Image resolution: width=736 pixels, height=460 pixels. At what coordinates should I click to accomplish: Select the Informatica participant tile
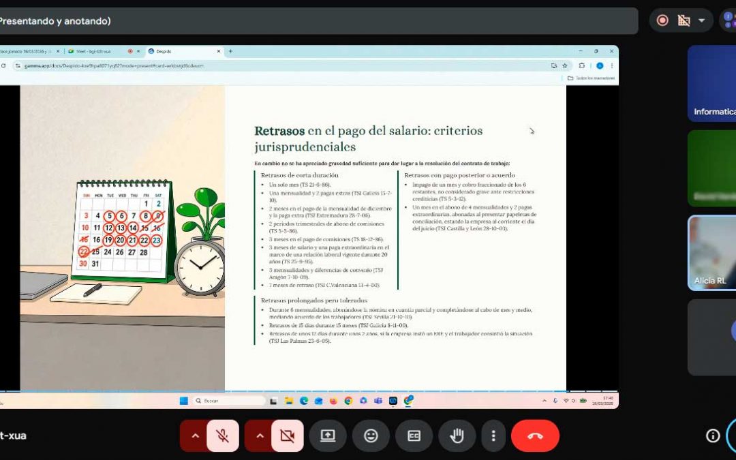point(712,83)
